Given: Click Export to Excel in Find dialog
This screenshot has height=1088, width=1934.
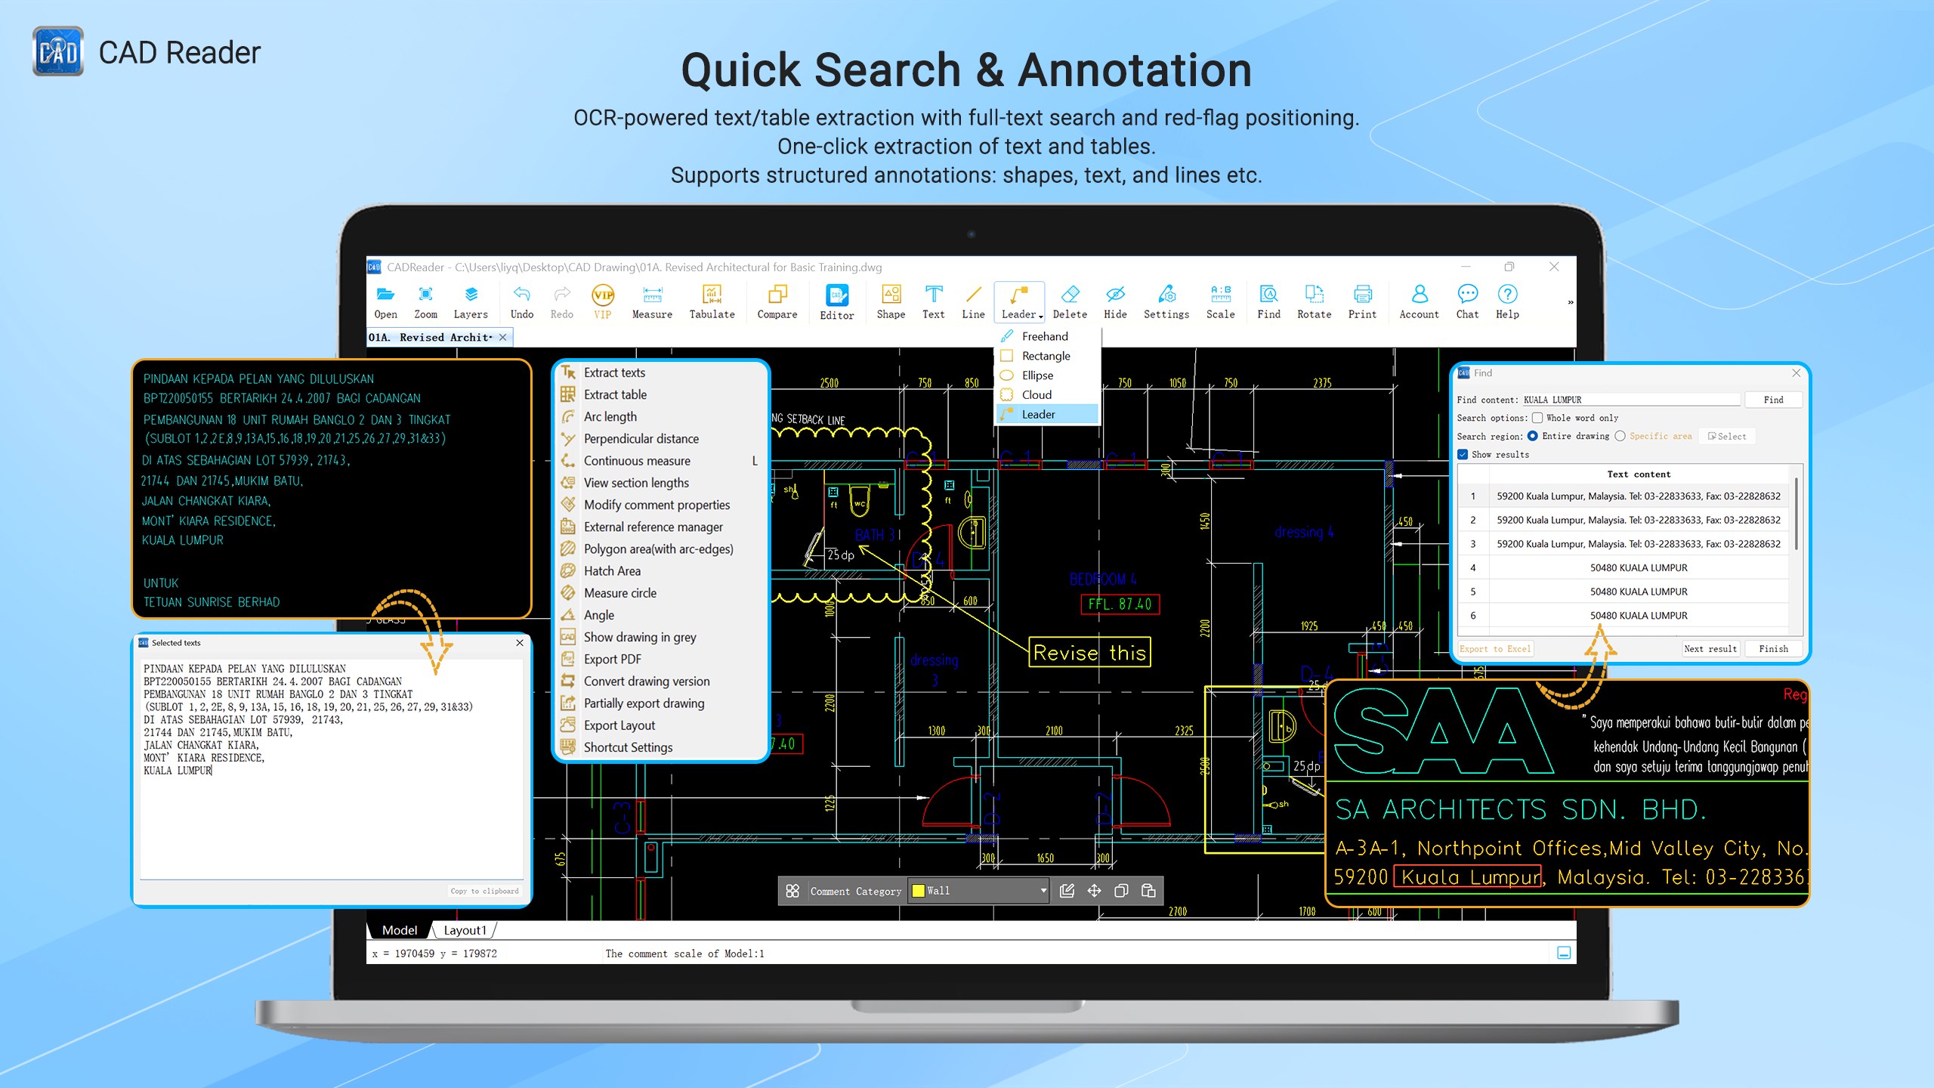Looking at the screenshot, I should [1495, 649].
